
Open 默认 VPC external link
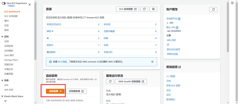pyautogui.click(x=172, y=28)
